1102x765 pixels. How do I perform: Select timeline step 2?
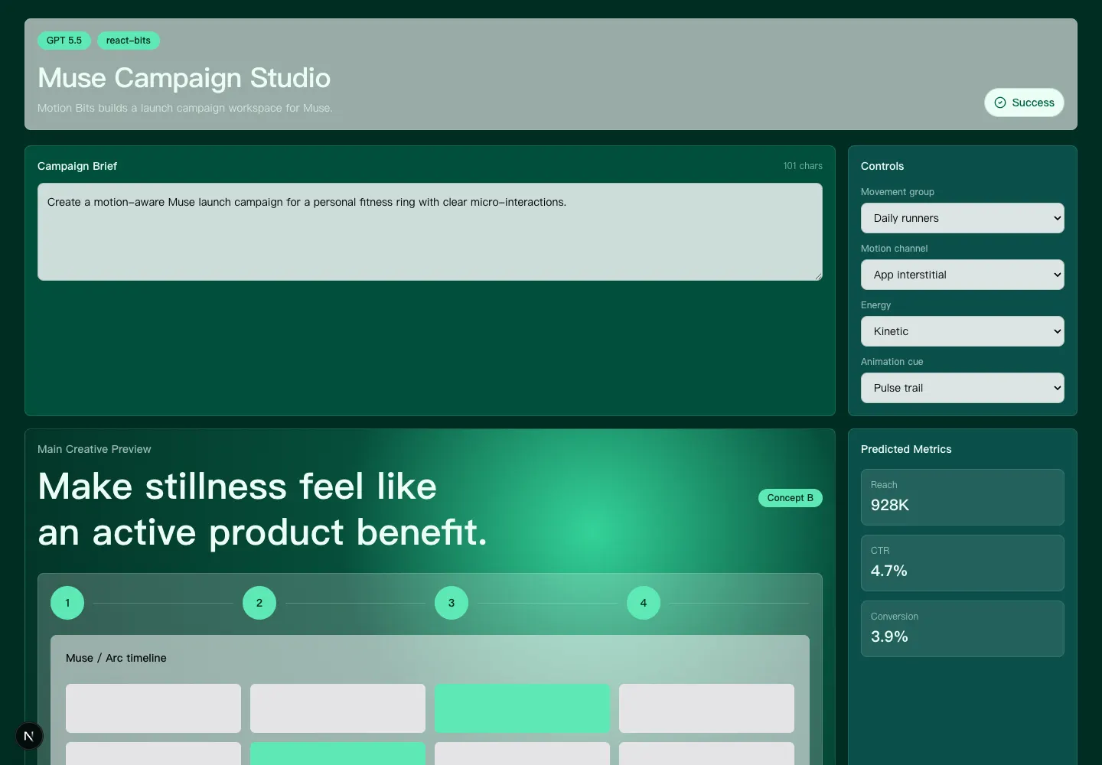click(259, 603)
